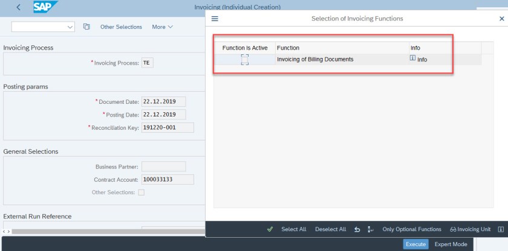Click the icon right of the undo arrow
Screen dimensions: 508x251
tap(370, 229)
